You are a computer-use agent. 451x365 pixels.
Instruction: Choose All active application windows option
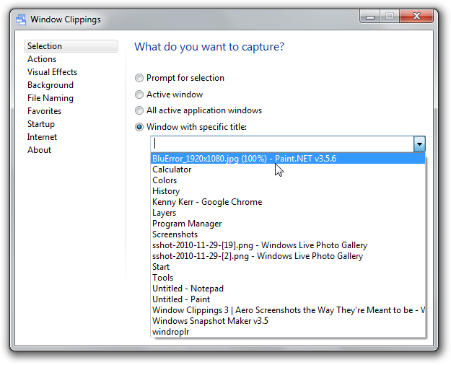click(139, 110)
